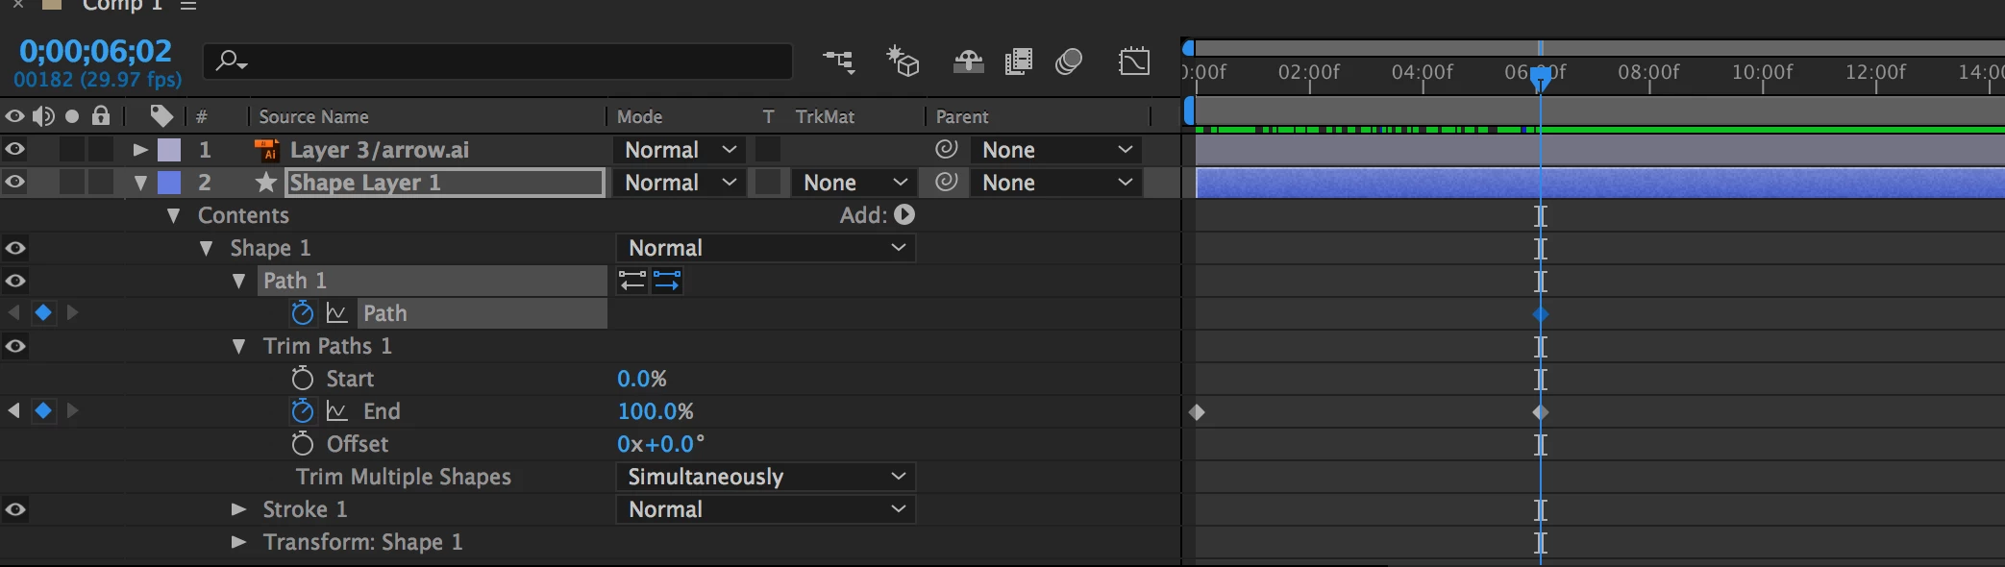Screen dimensions: 2005x567
Task: Click Layer 1 parent pick whip
Action: (947, 149)
